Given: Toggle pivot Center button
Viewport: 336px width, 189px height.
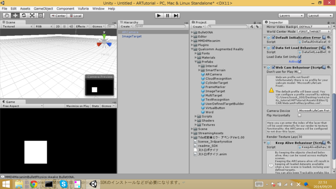Looking at the screenshot, I should coord(58,16).
